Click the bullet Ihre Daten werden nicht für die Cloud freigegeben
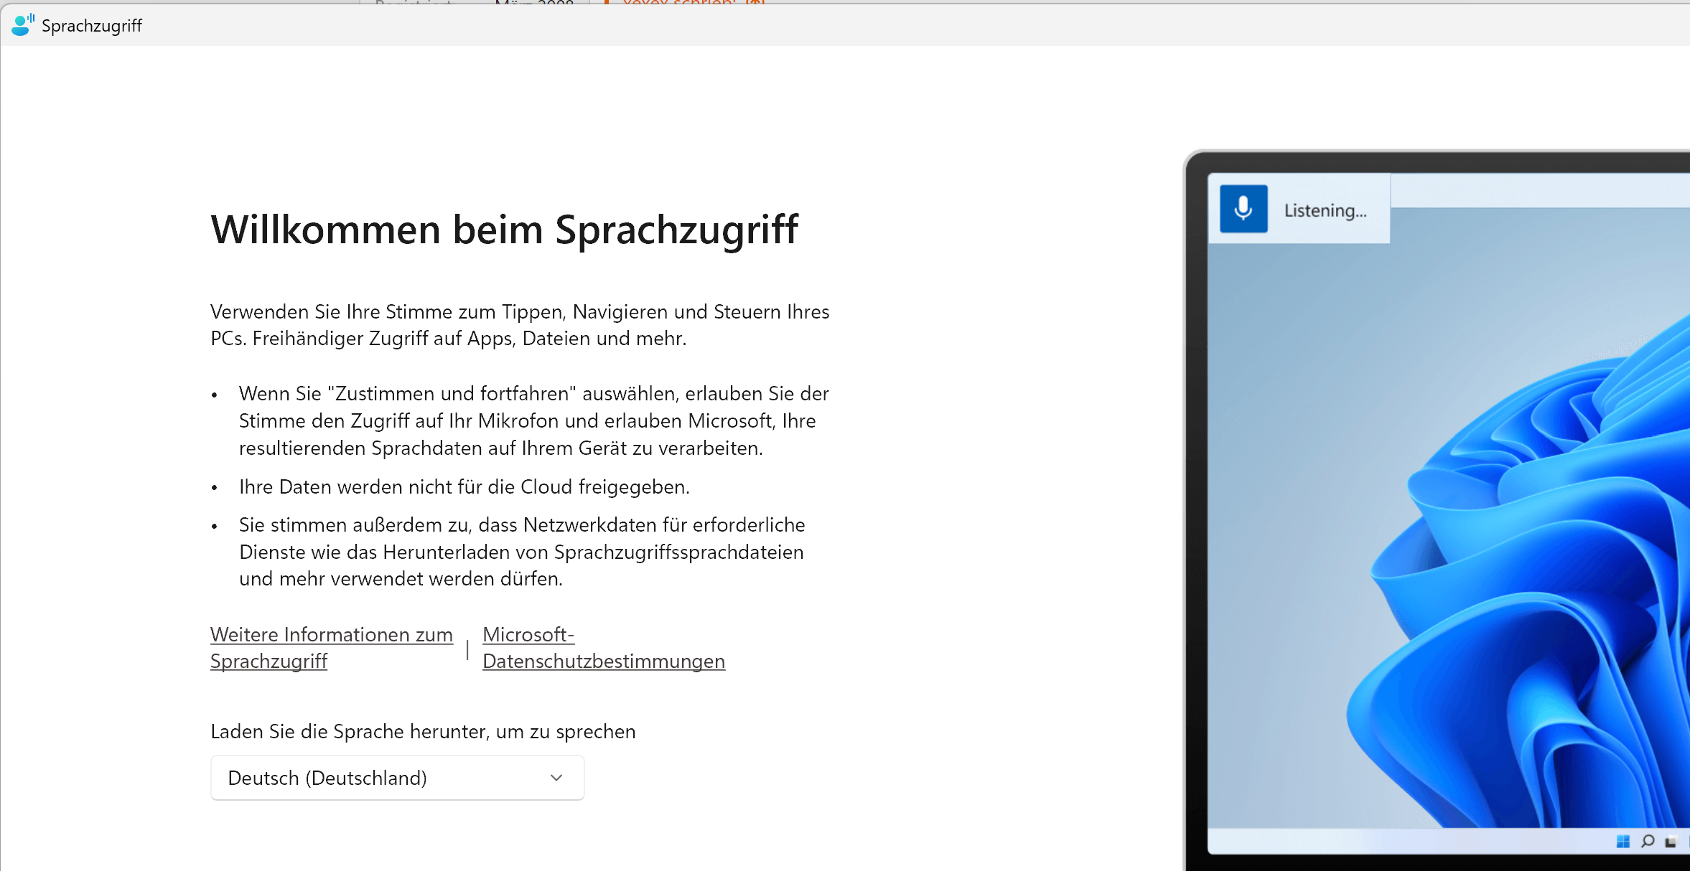 [x=464, y=486]
